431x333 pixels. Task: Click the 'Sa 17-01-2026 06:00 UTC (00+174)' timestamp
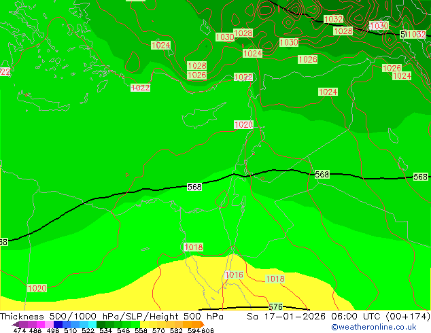339,317
